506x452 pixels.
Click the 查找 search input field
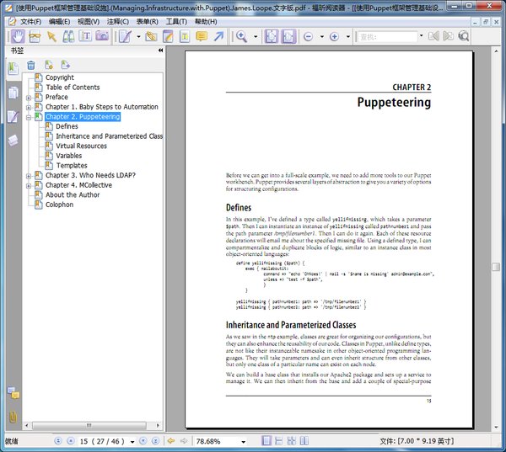(x=387, y=37)
